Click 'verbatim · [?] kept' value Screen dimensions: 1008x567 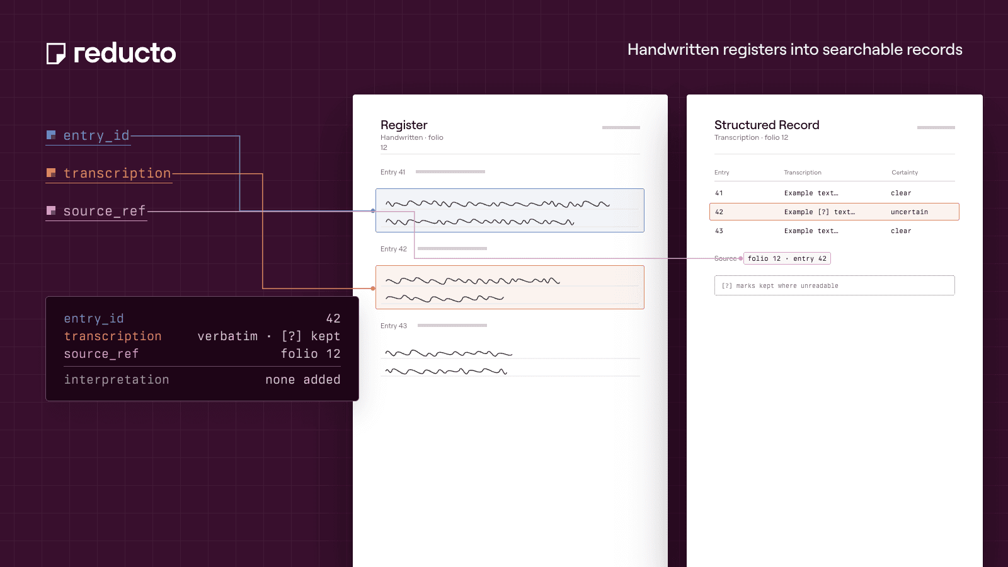269,336
